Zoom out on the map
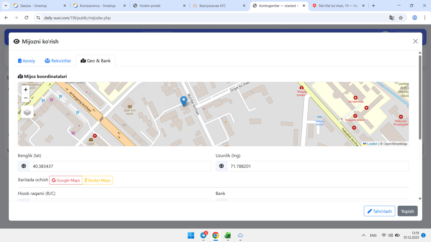431x242 pixels. pyautogui.click(x=26, y=98)
